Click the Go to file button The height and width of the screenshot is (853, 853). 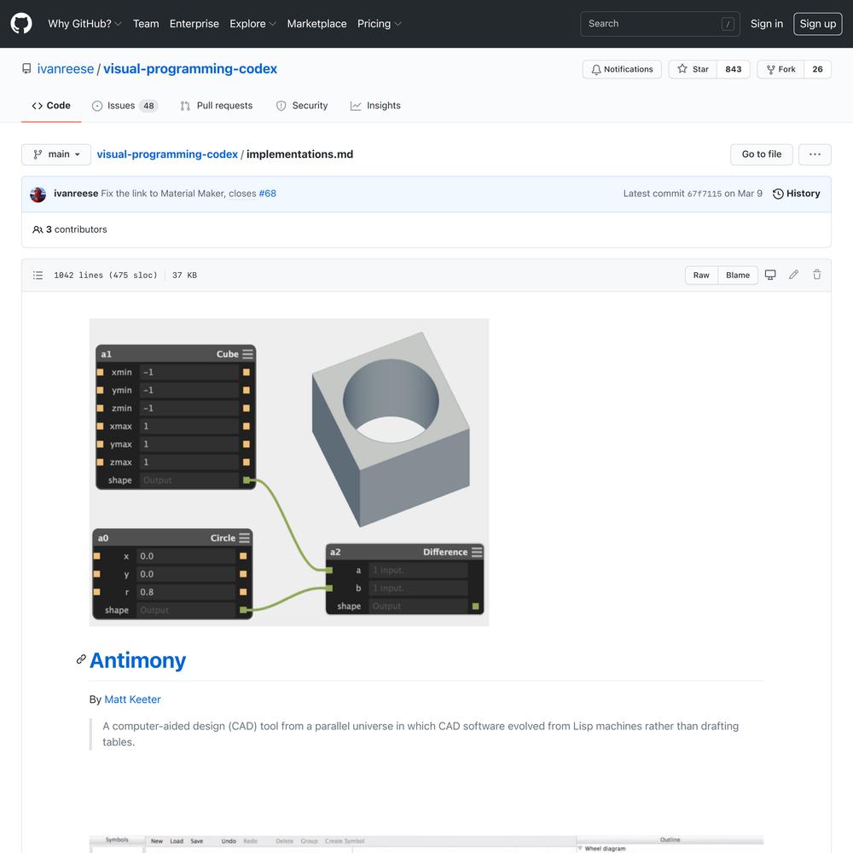coord(761,154)
